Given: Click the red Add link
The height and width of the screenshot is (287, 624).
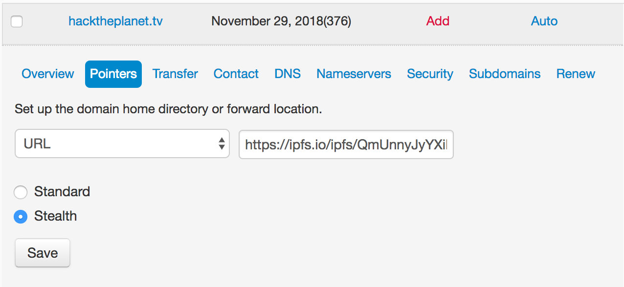Looking at the screenshot, I should pyautogui.click(x=438, y=21).
